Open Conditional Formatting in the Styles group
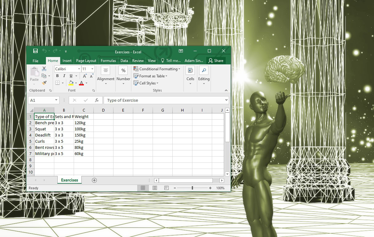This screenshot has height=237, width=374. click(x=157, y=69)
